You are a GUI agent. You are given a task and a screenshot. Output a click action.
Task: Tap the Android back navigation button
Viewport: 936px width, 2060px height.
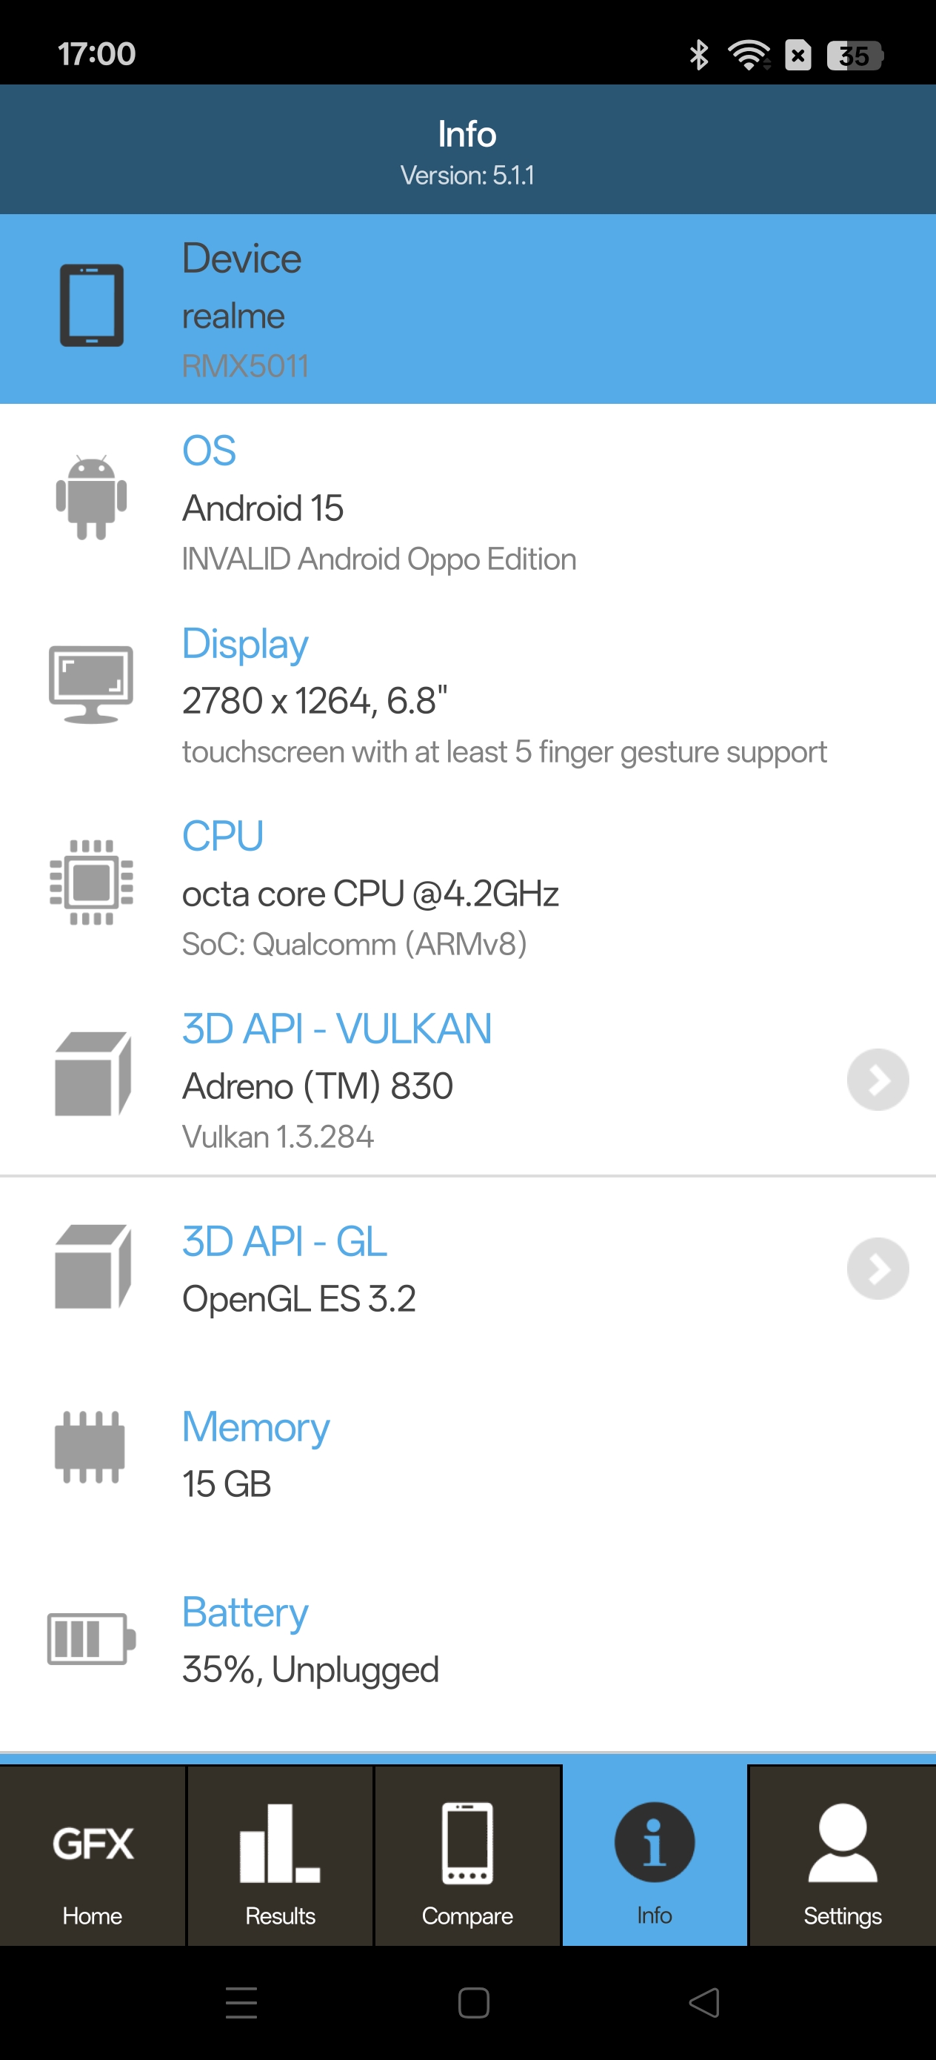704,2002
